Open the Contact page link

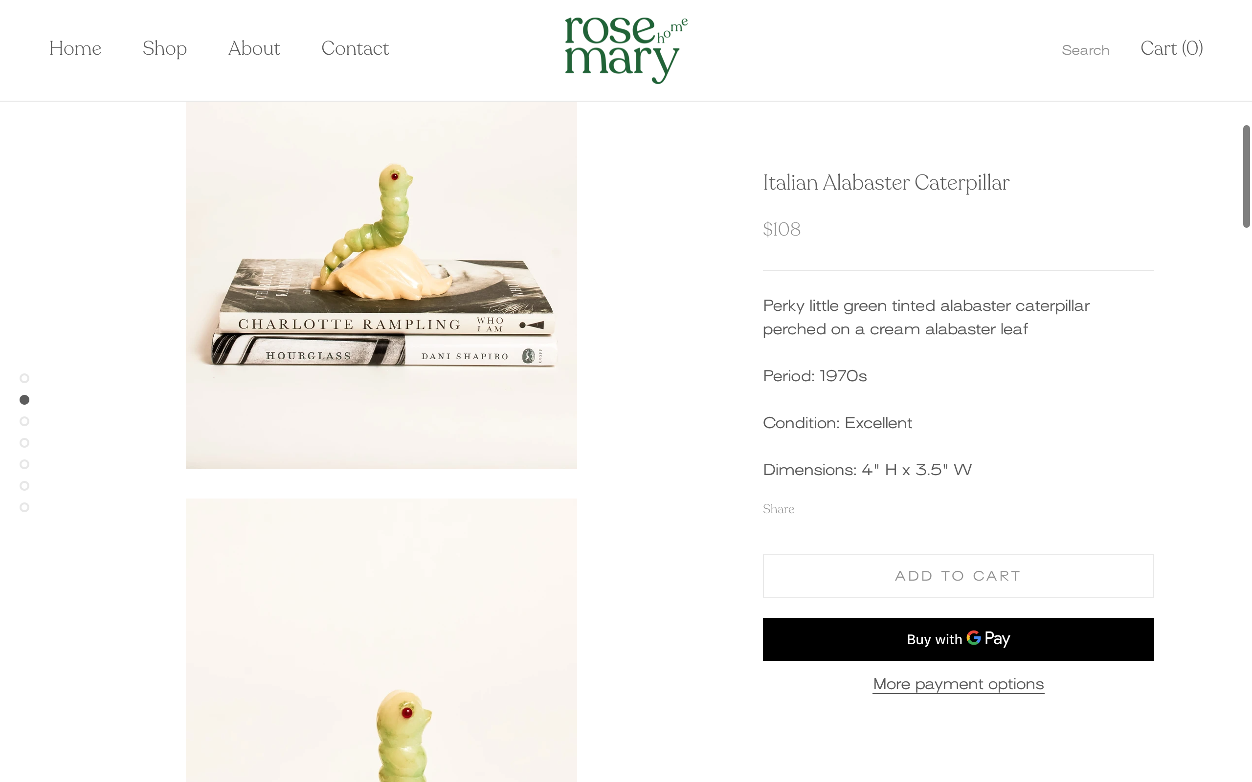[x=355, y=48]
